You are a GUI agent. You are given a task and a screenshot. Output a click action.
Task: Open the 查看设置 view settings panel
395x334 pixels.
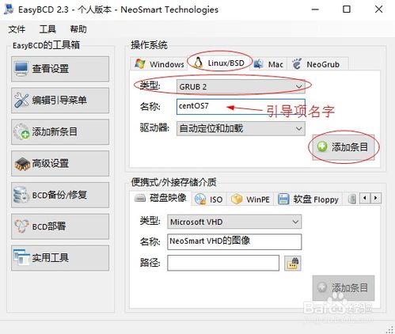60,69
